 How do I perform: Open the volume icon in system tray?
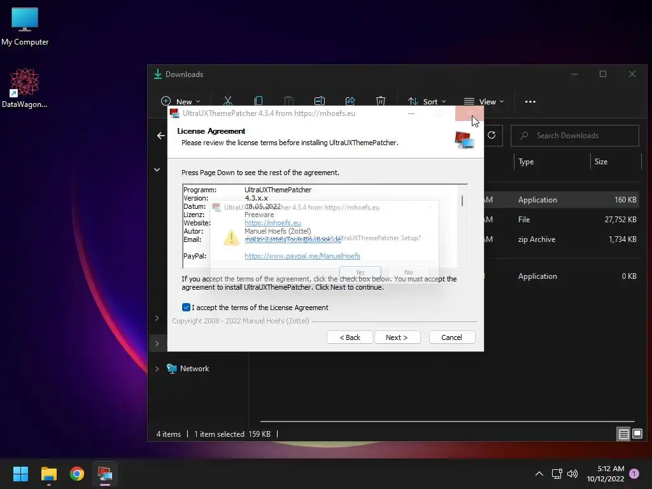click(572, 474)
